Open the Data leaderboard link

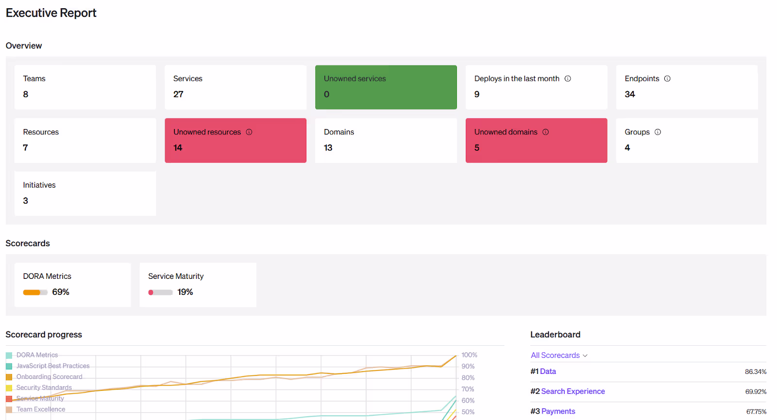coord(548,372)
